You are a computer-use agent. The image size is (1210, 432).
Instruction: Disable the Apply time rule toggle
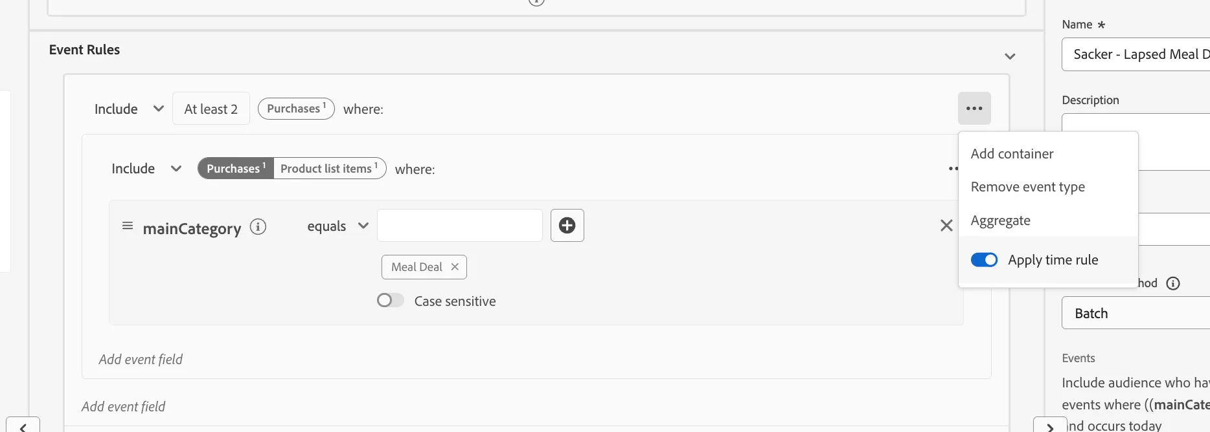click(x=984, y=260)
